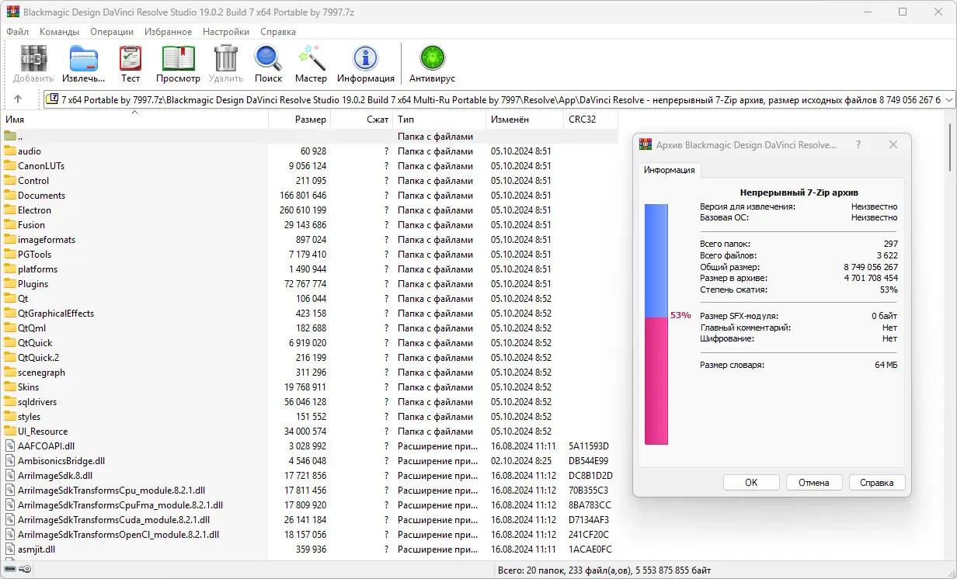
Task: Open the Файл menu
Action: tap(17, 32)
